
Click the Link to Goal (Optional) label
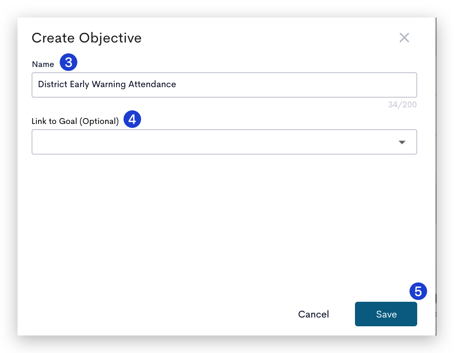75,121
